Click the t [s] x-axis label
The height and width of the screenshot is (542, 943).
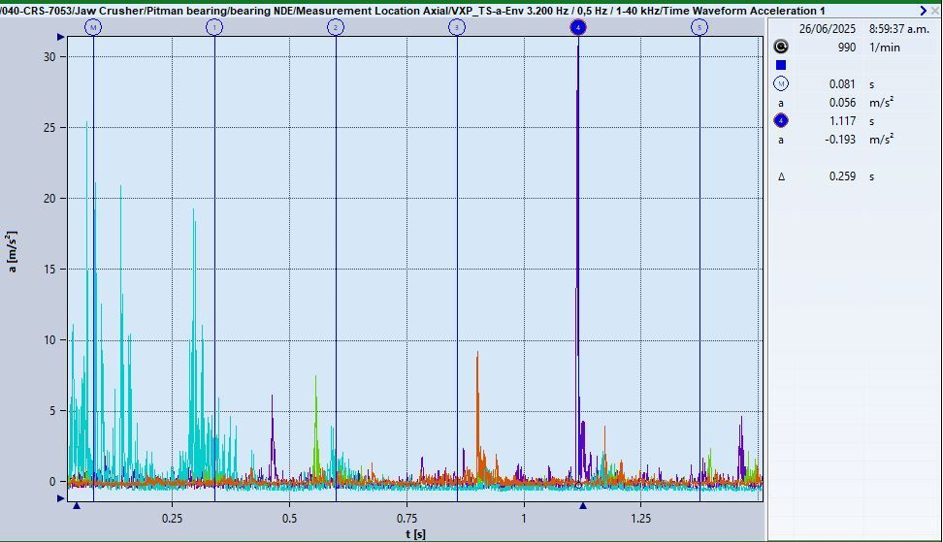point(415,533)
